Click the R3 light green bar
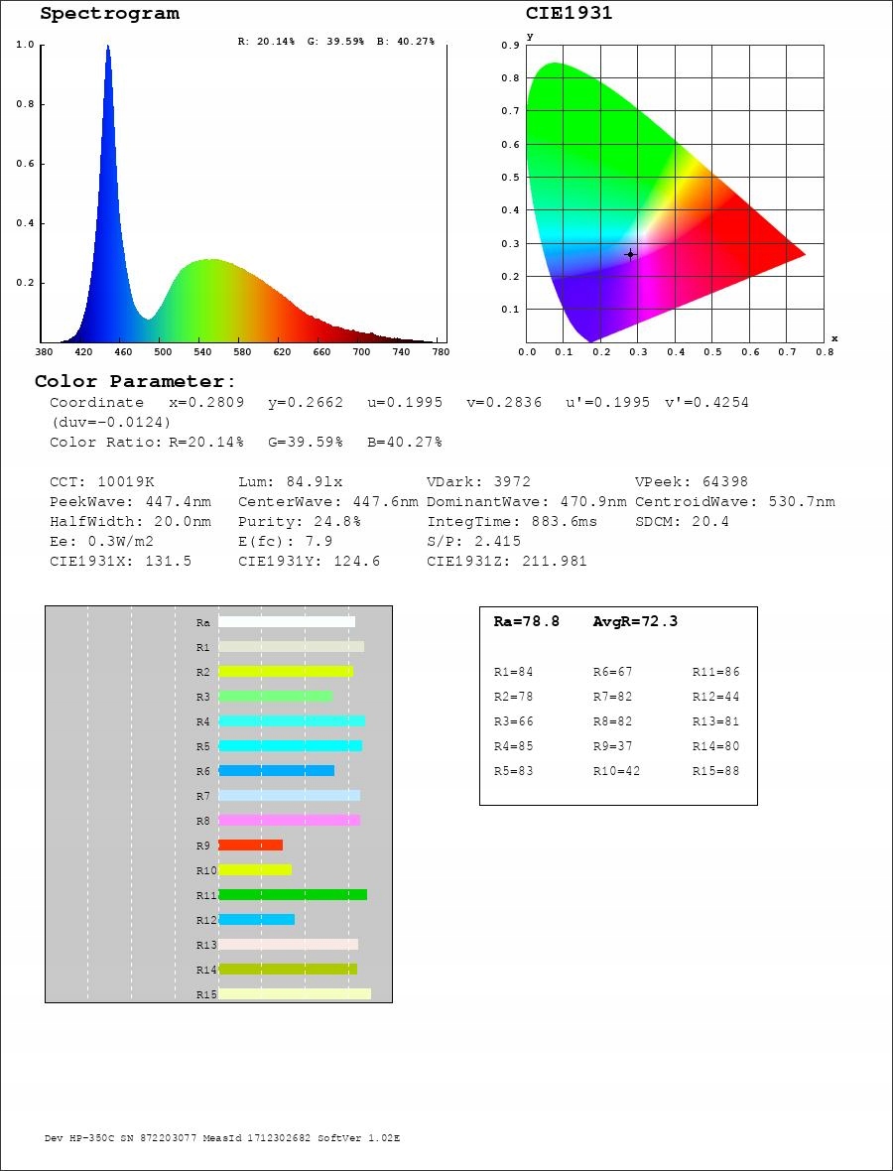 coord(276,696)
